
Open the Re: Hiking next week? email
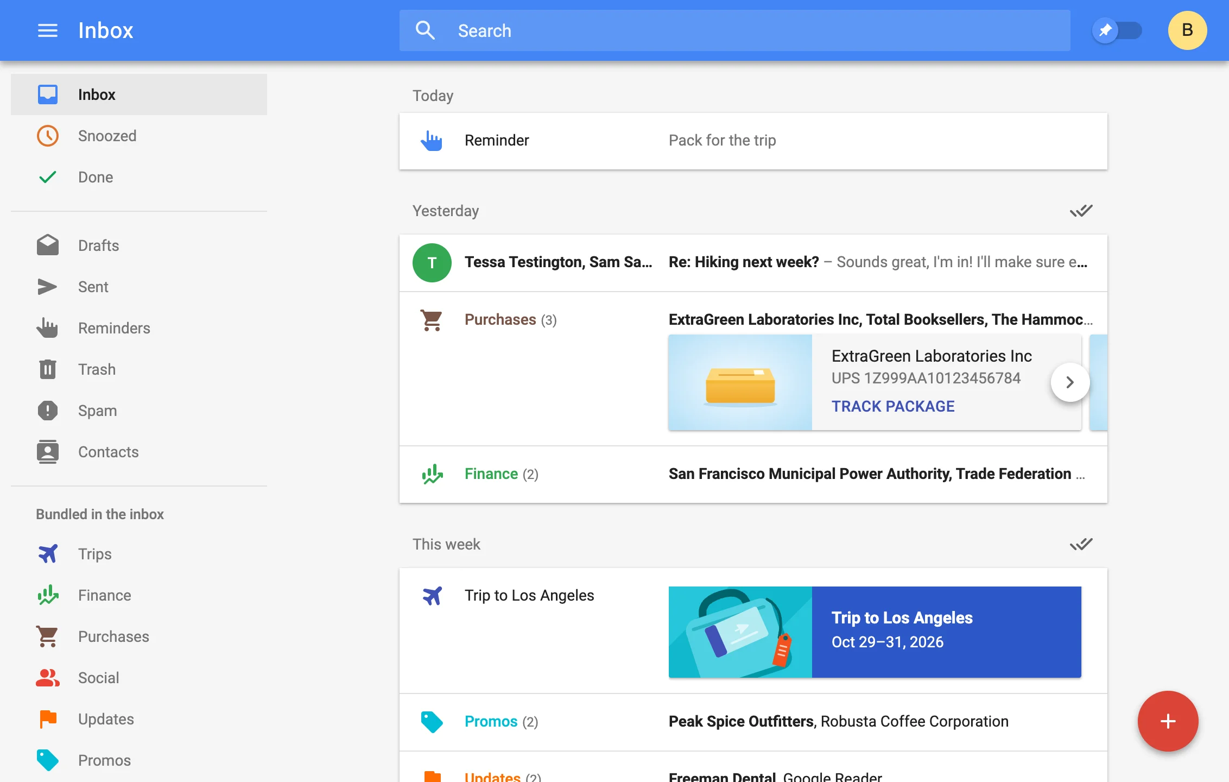tap(753, 263)
